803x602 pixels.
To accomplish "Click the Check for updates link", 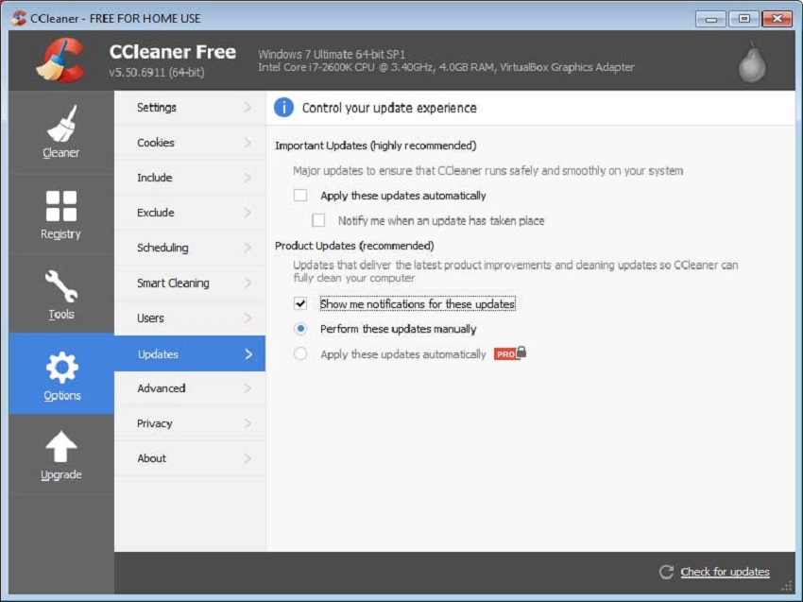I will tap(725, 572).
